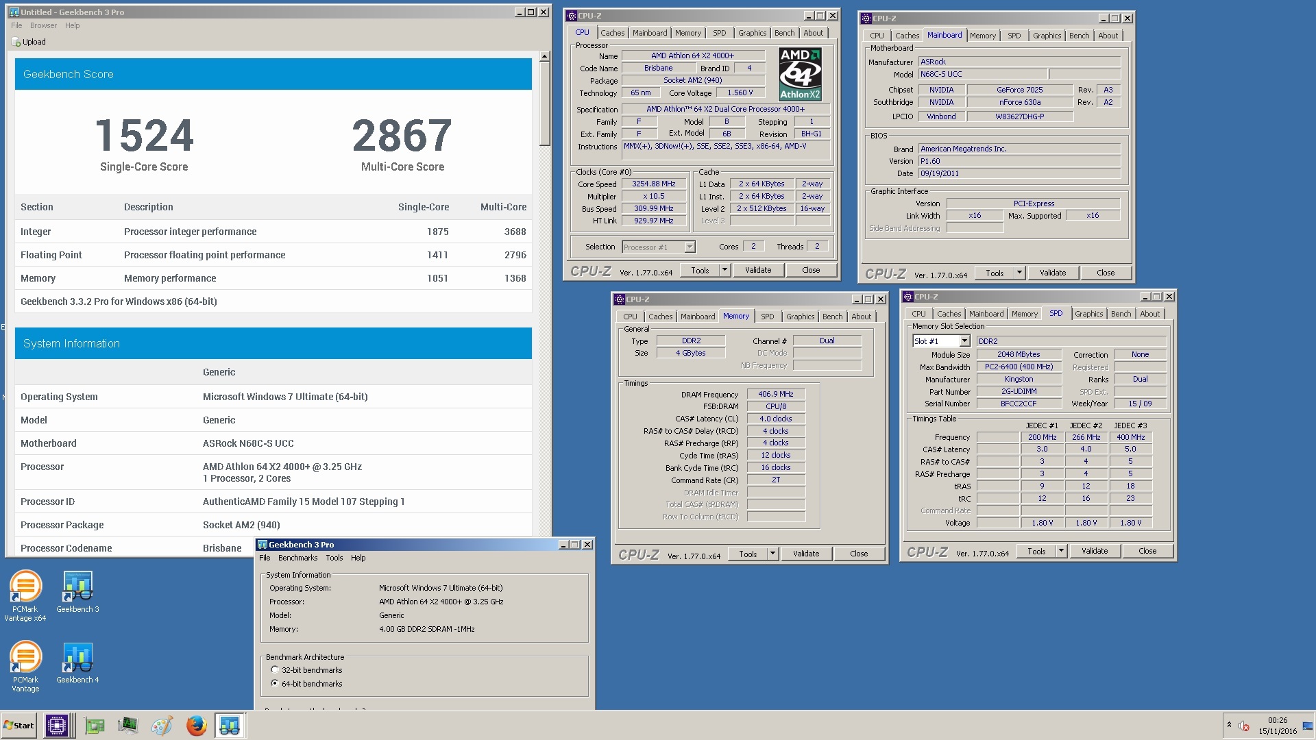Click Validate in the CPU-Z mainboard window
Viewport: 1316px width, 740px height.
click(1053, 273)
